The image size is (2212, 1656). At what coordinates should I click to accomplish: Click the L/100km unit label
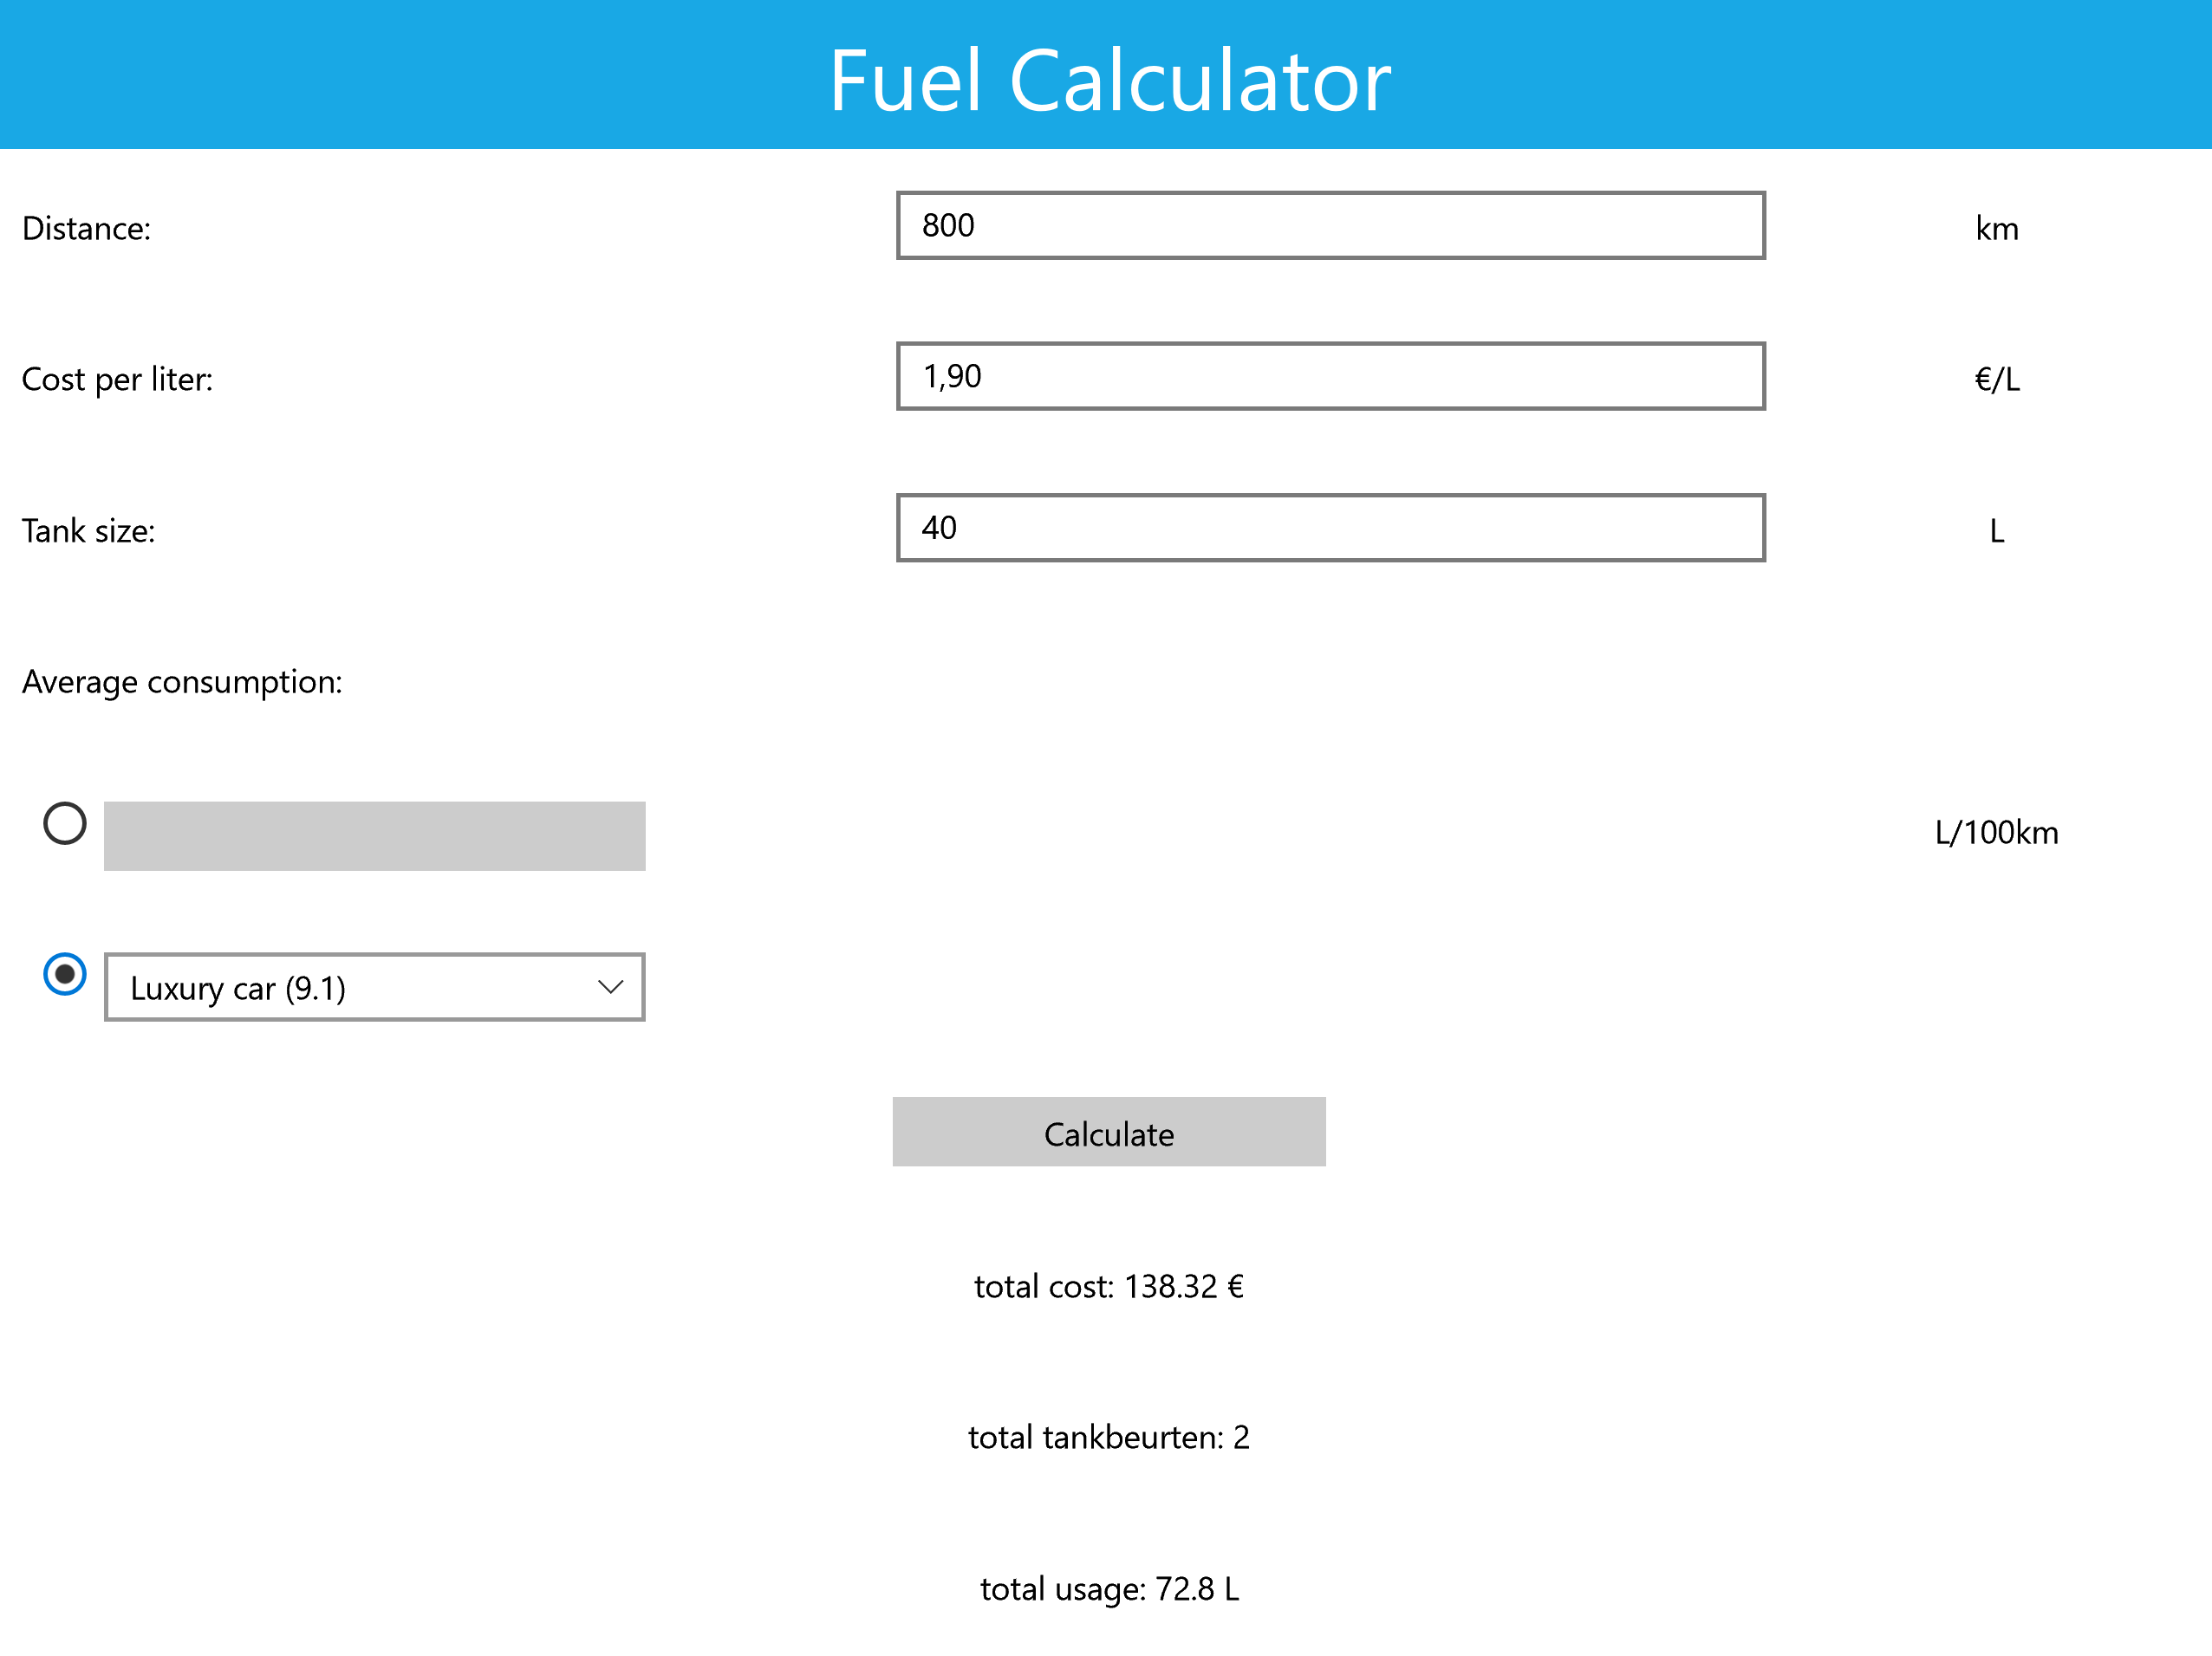1996,833
